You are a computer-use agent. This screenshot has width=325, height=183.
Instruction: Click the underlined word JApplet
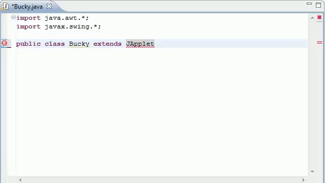tap(140, 44)
